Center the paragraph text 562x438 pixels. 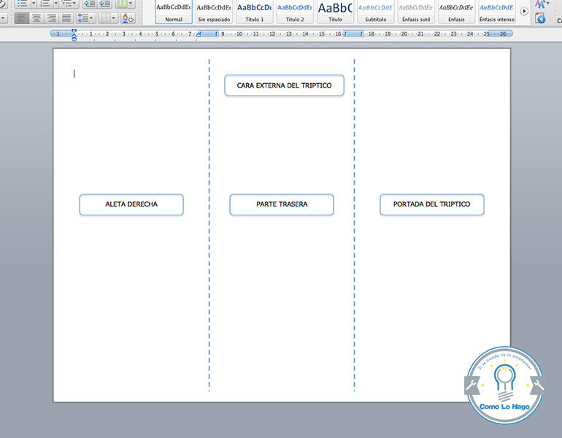pos(36,18)
